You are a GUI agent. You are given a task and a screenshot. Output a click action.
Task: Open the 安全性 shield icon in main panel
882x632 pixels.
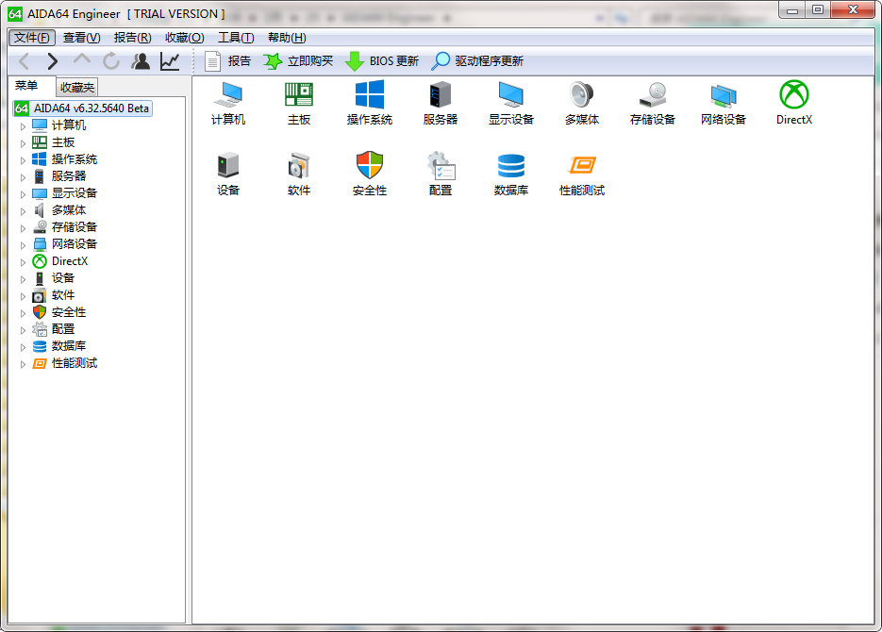click(370, 175)
